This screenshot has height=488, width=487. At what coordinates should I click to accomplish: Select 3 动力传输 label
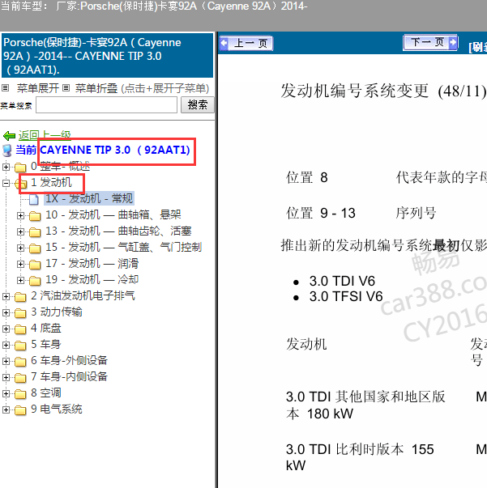(57, 312)
